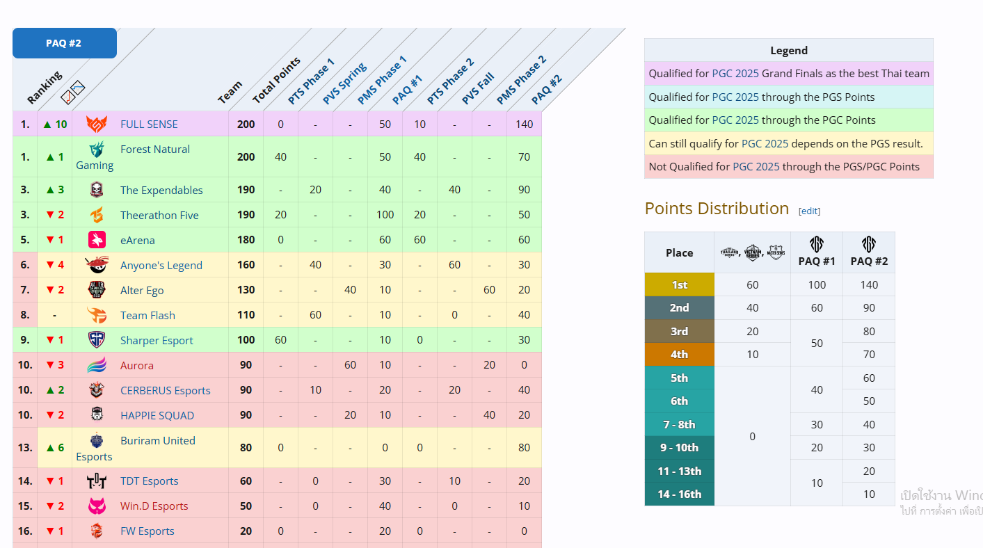Click The Expendables skull logo

tap(97, 190)
